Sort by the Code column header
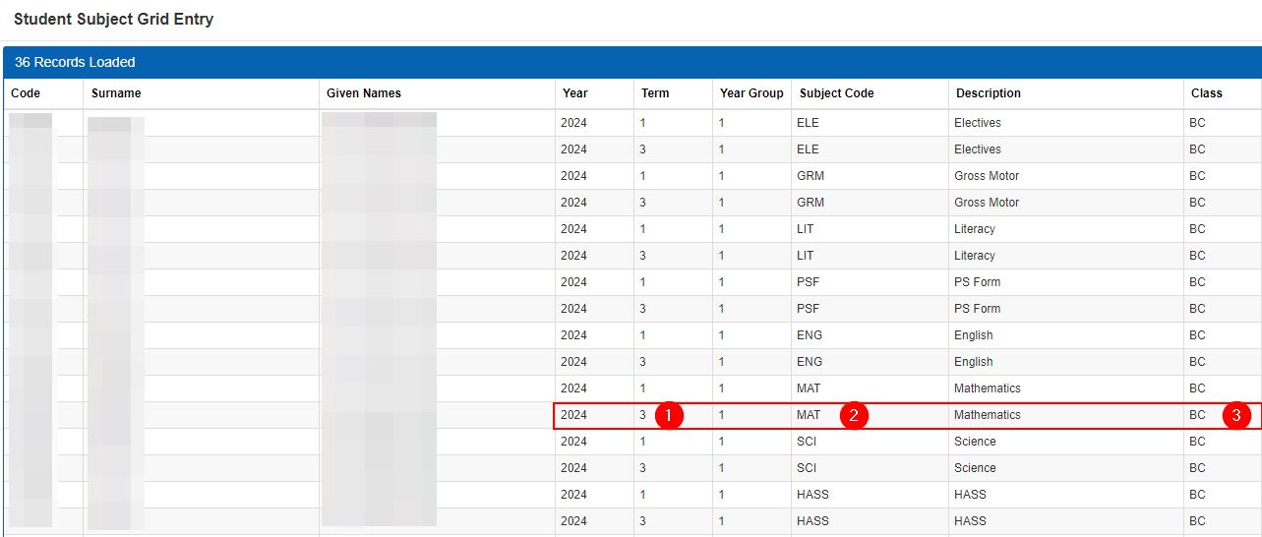The height and width of the screenshot is (537, 1262). point(26,93)
